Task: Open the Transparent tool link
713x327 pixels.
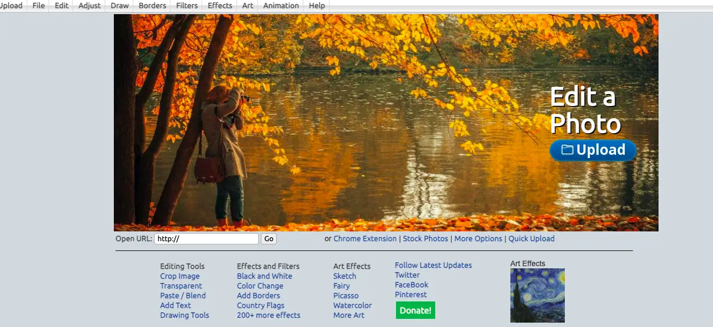Action: 181,286
